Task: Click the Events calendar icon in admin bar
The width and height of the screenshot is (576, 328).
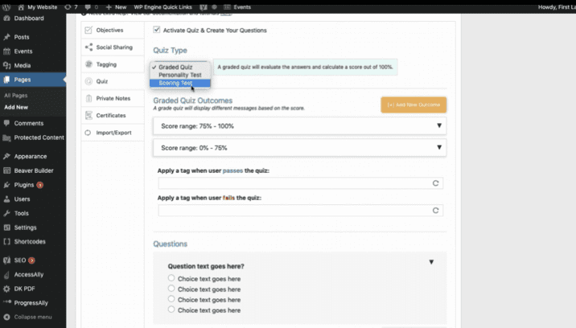Action: 227,7
